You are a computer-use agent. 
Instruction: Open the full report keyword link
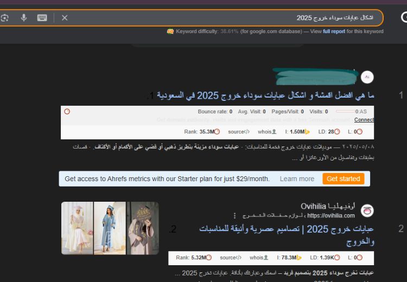pos(334,31)
